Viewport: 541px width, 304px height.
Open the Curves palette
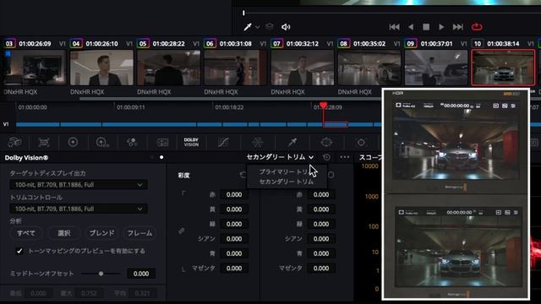(x=223, y=142)
